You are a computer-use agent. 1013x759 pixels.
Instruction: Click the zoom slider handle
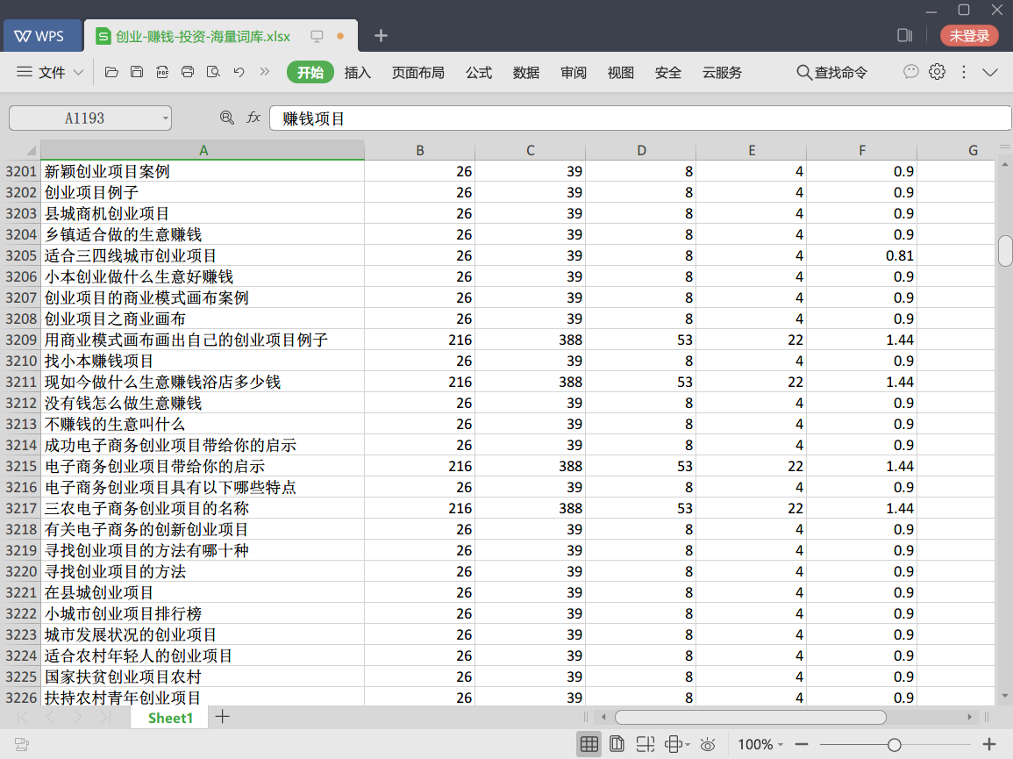(894, 744)
